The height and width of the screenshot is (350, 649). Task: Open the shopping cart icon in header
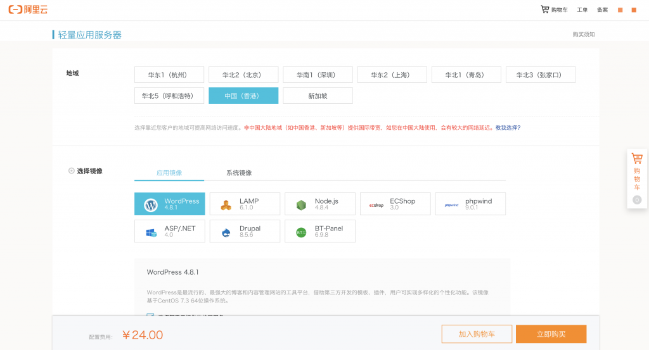coord(544,9)
